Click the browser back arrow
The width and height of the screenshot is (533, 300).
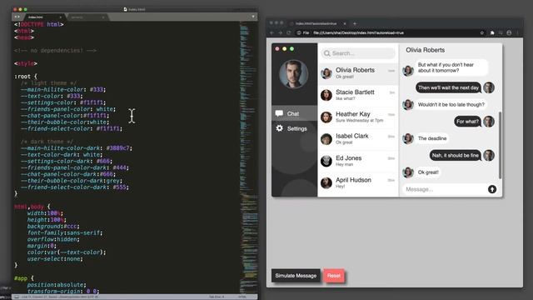271,33
